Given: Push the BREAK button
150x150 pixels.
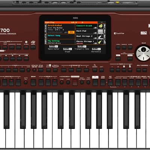Looking at the screenshot, I should [x=33, y=82].
